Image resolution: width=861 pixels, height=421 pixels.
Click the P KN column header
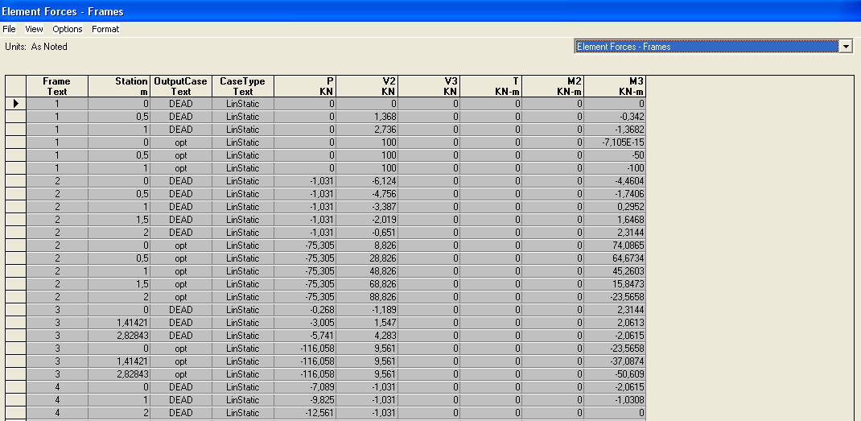click(x=305, y=86)
